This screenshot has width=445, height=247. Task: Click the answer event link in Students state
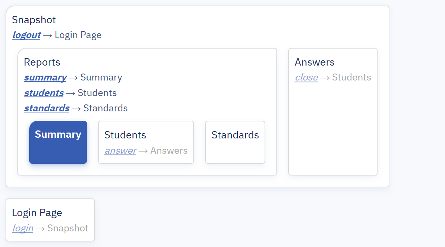coord(120,151)
